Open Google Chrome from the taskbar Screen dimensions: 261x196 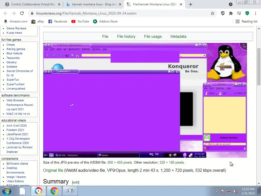coord(54,191)
